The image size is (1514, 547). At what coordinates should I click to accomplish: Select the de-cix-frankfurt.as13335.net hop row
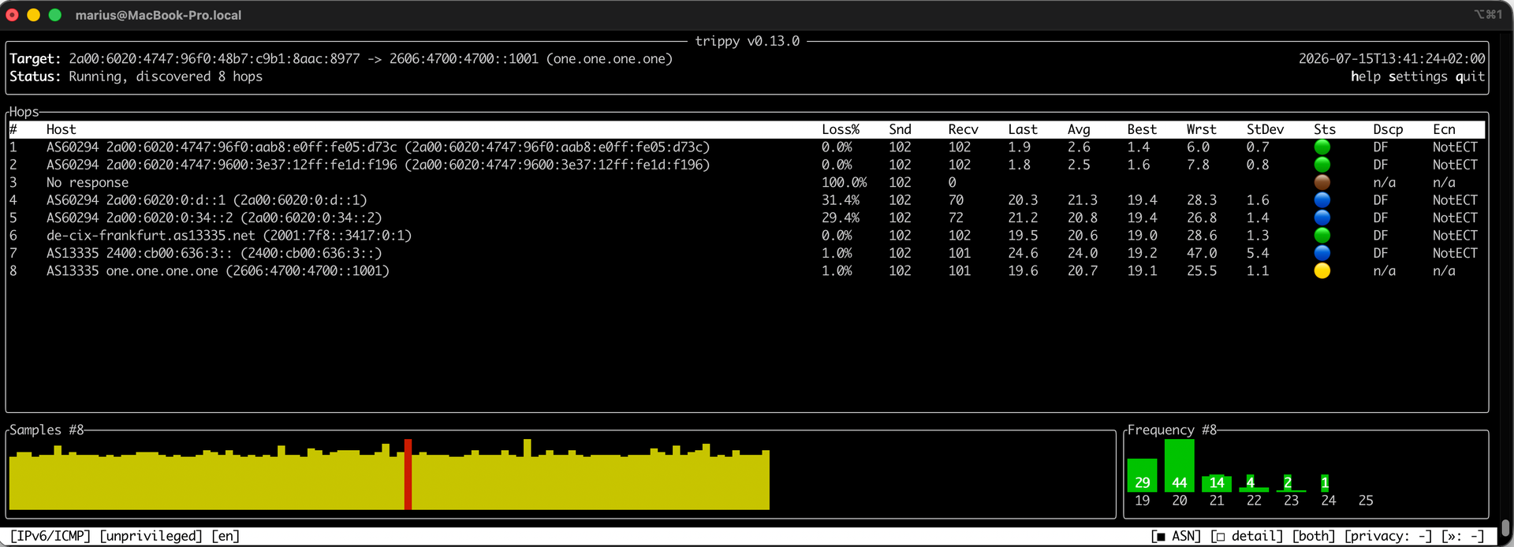click(747, 236)
